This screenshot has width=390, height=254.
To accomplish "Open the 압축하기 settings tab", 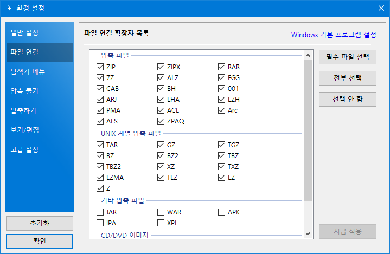I will (x=40, y=110).
